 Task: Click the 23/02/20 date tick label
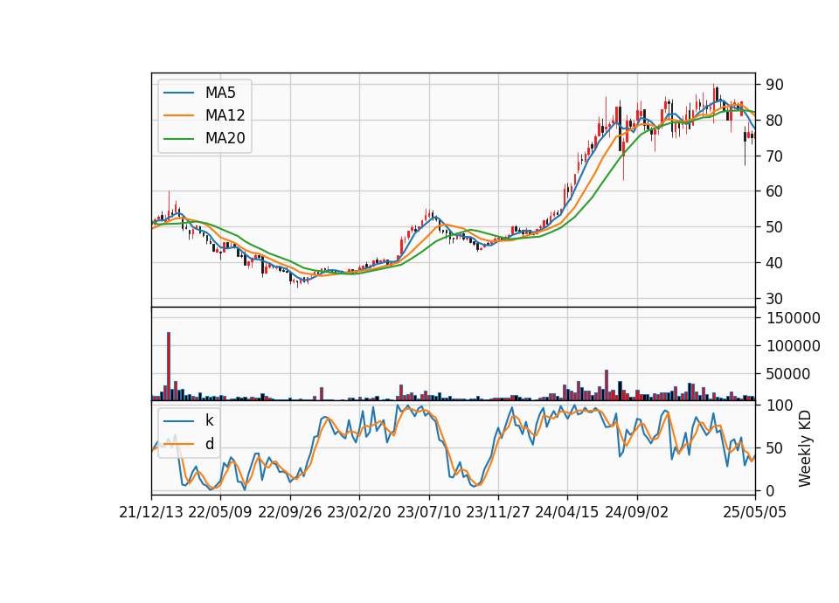click(359, 512)
